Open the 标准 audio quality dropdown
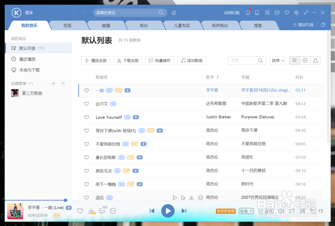Image resolution: width=335 pixels, height=226 pixels. [x=246, y=211]
